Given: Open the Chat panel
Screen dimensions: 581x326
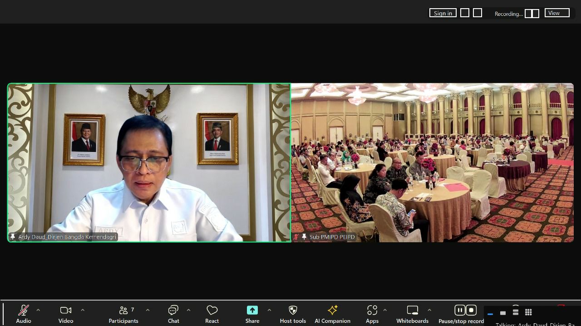Looking at the screenshot, I should tap(173, 313).
